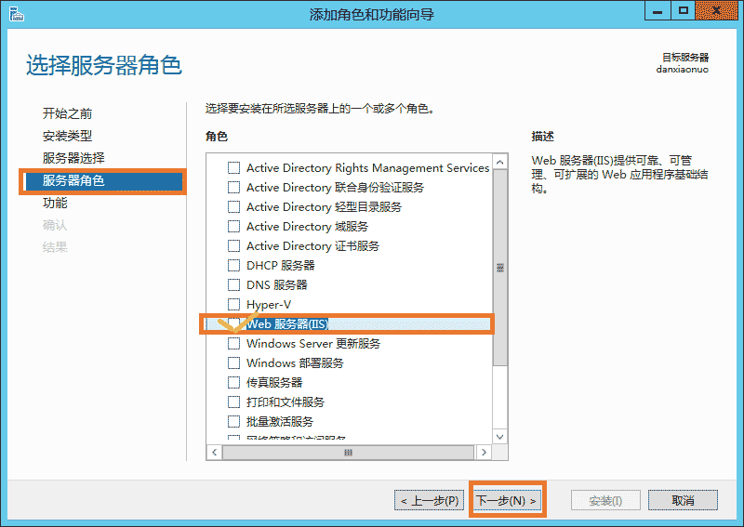
Task: Switch to the 功能 step
Action: coord(56,203)
